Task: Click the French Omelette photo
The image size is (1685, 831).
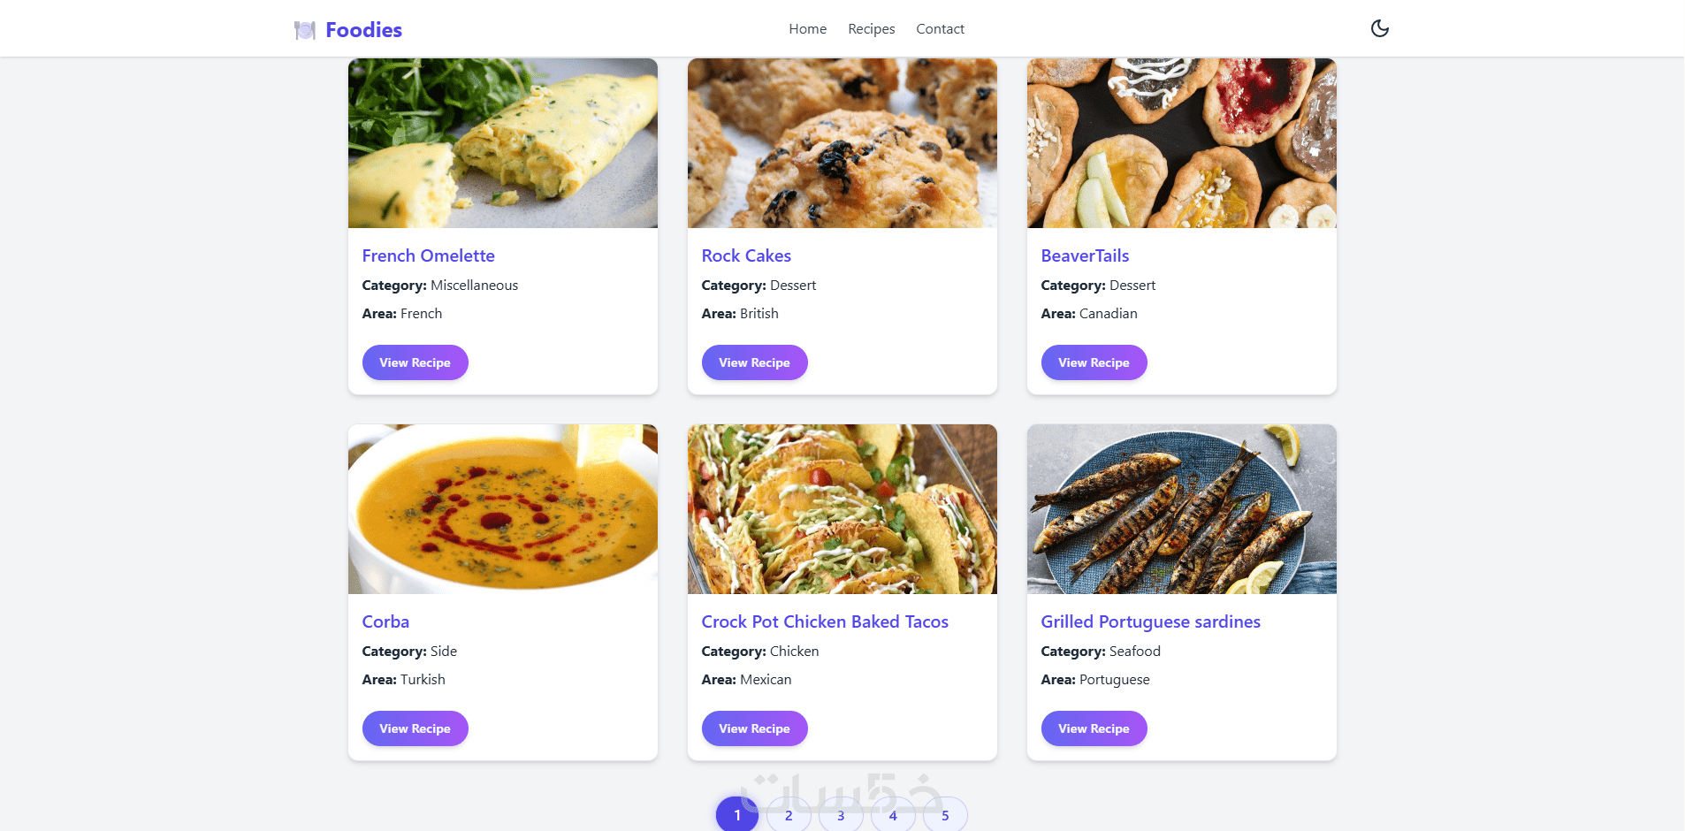Action: [502, 143]
